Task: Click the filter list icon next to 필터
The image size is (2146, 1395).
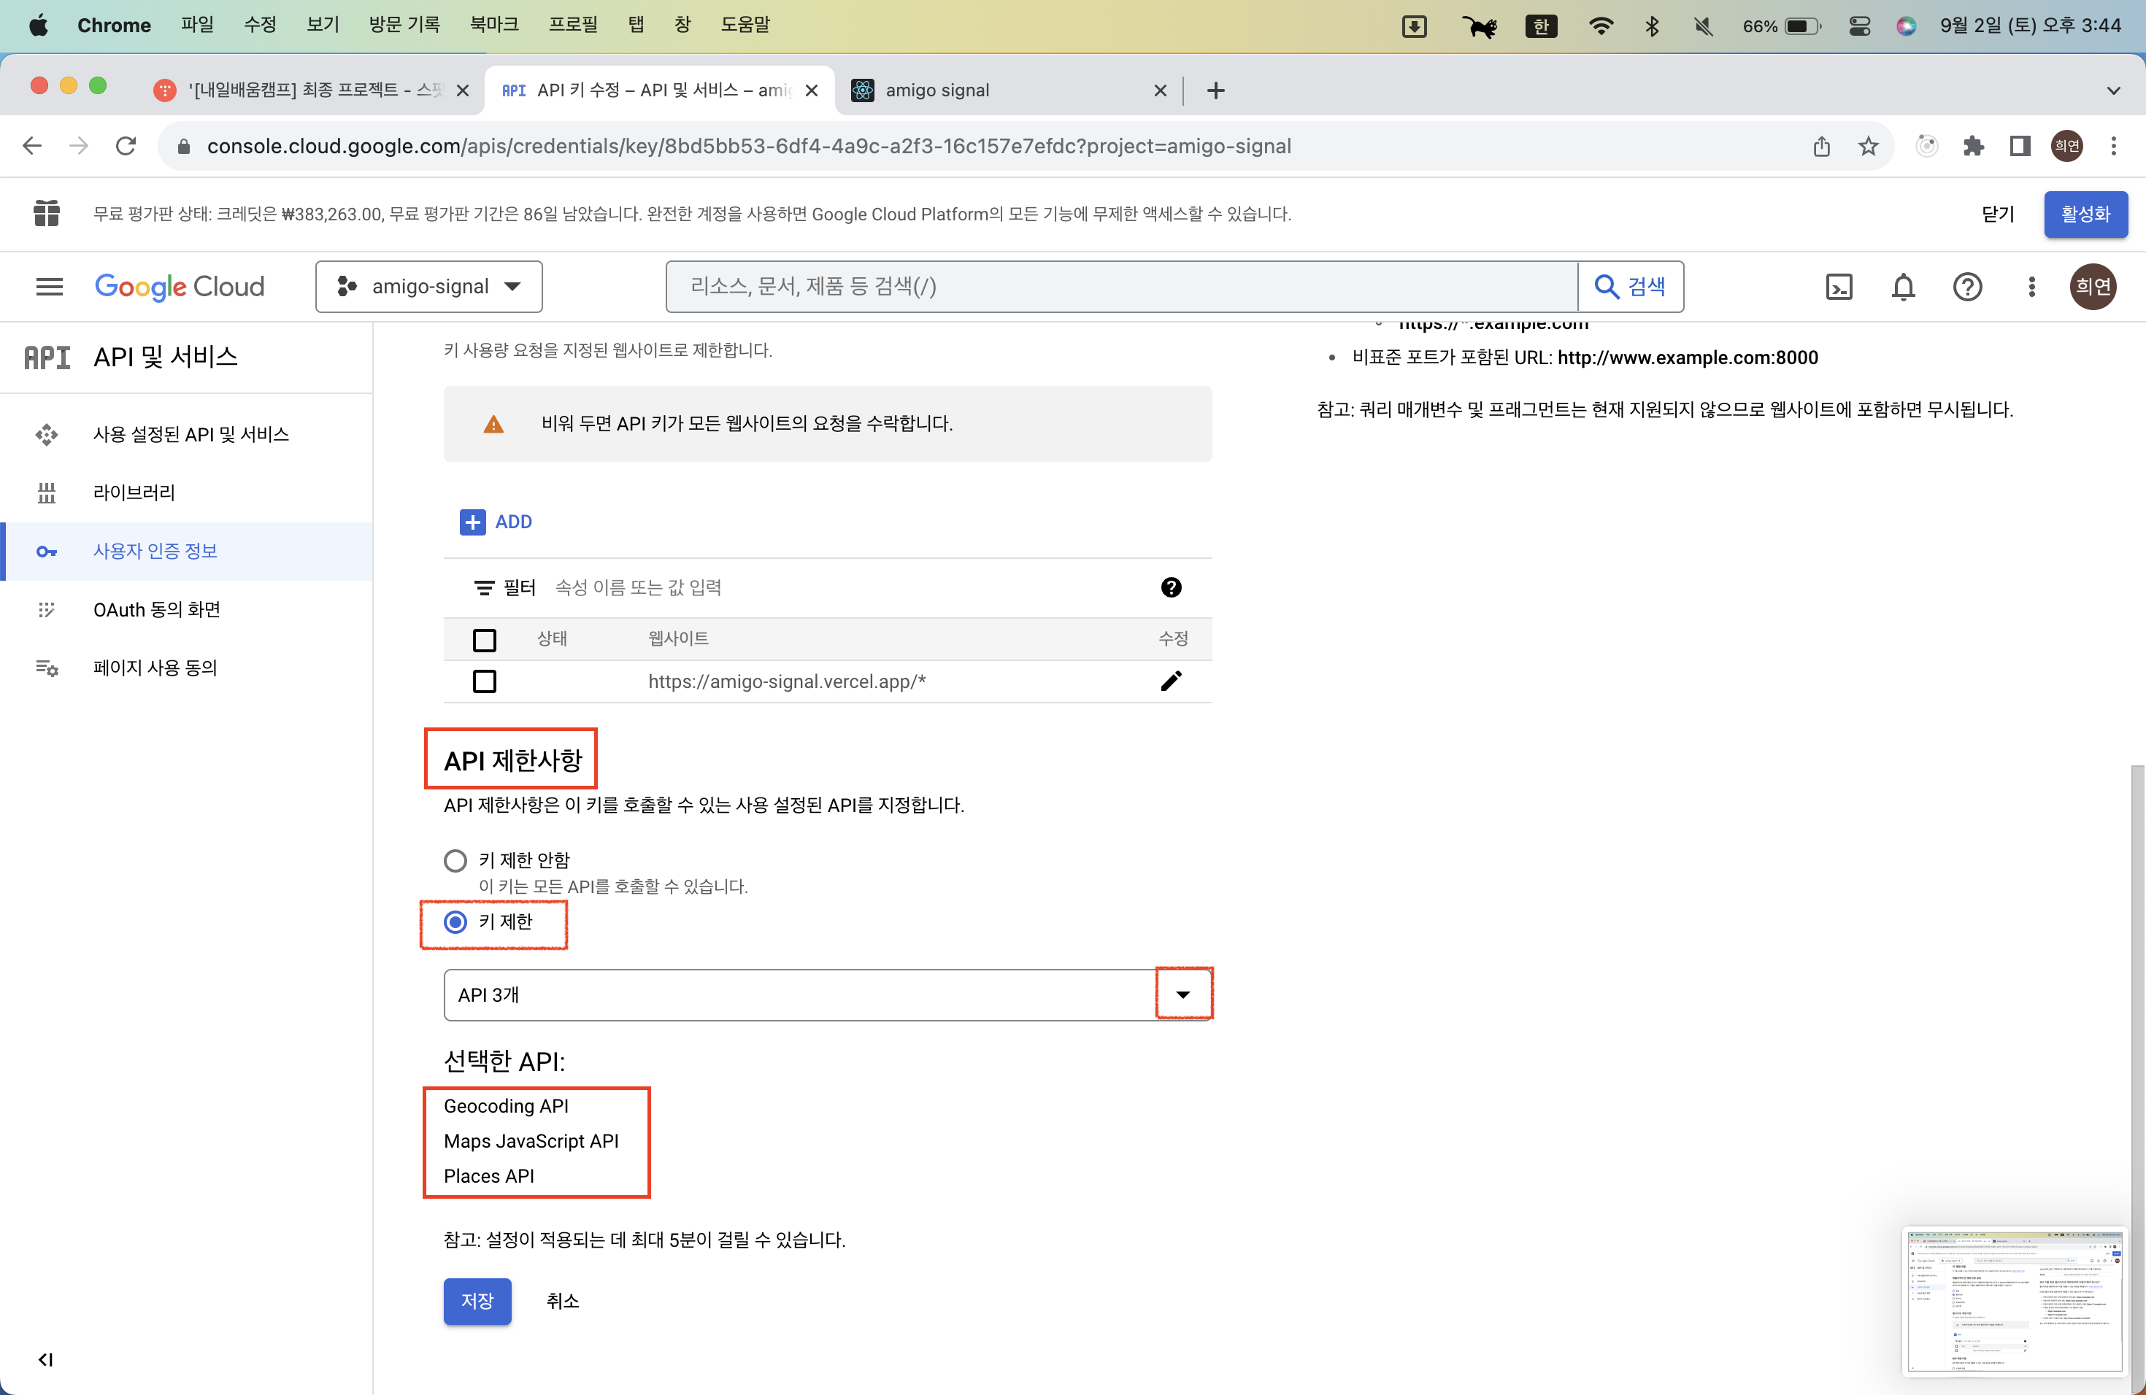Action: (x=484, y=587)
